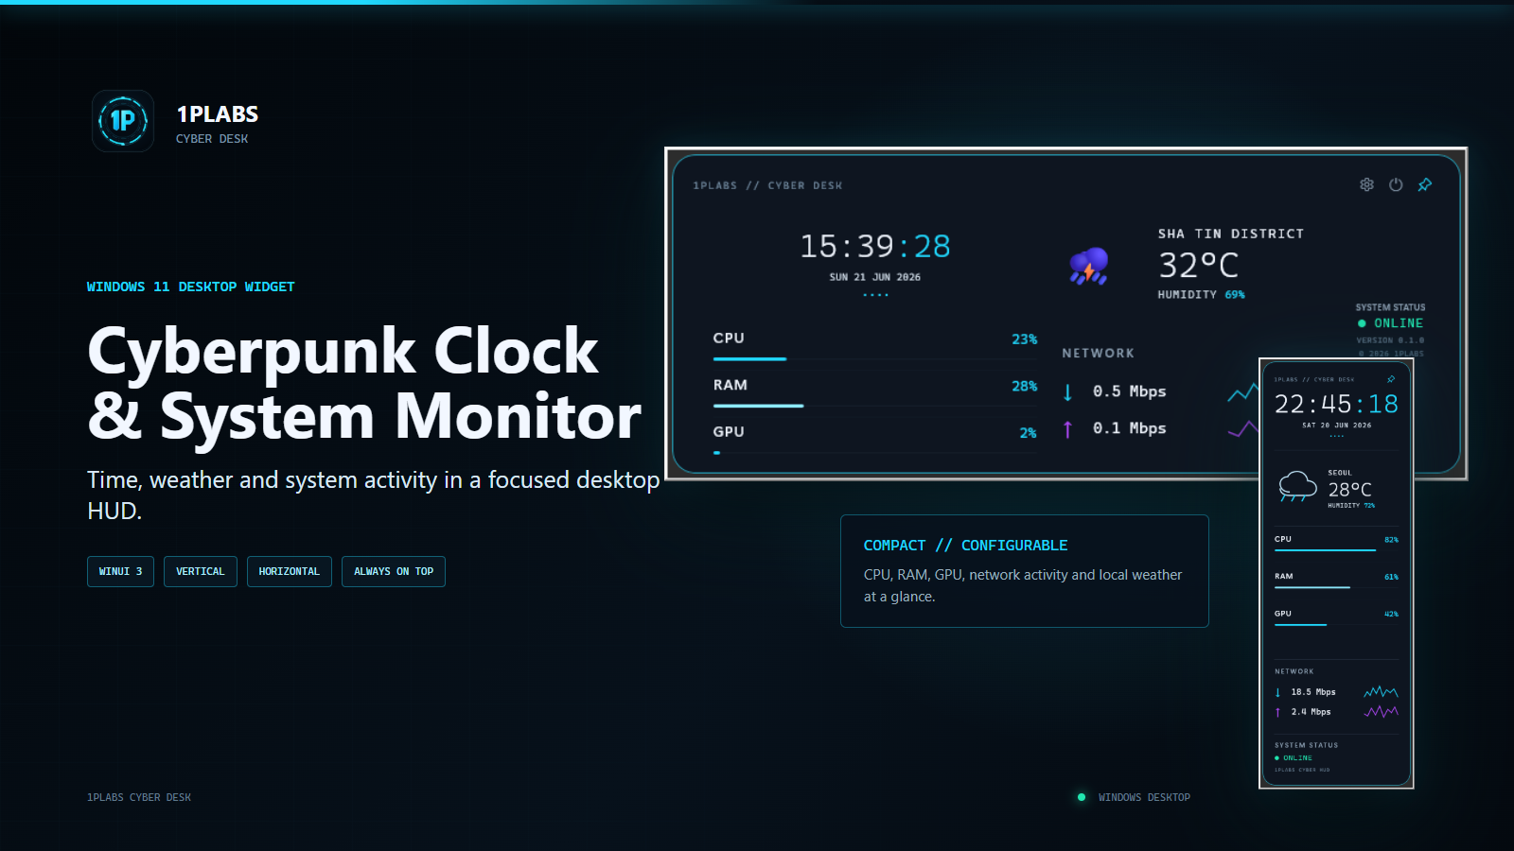Click 'SHA TIN DISTRICT' location text

1231,234
